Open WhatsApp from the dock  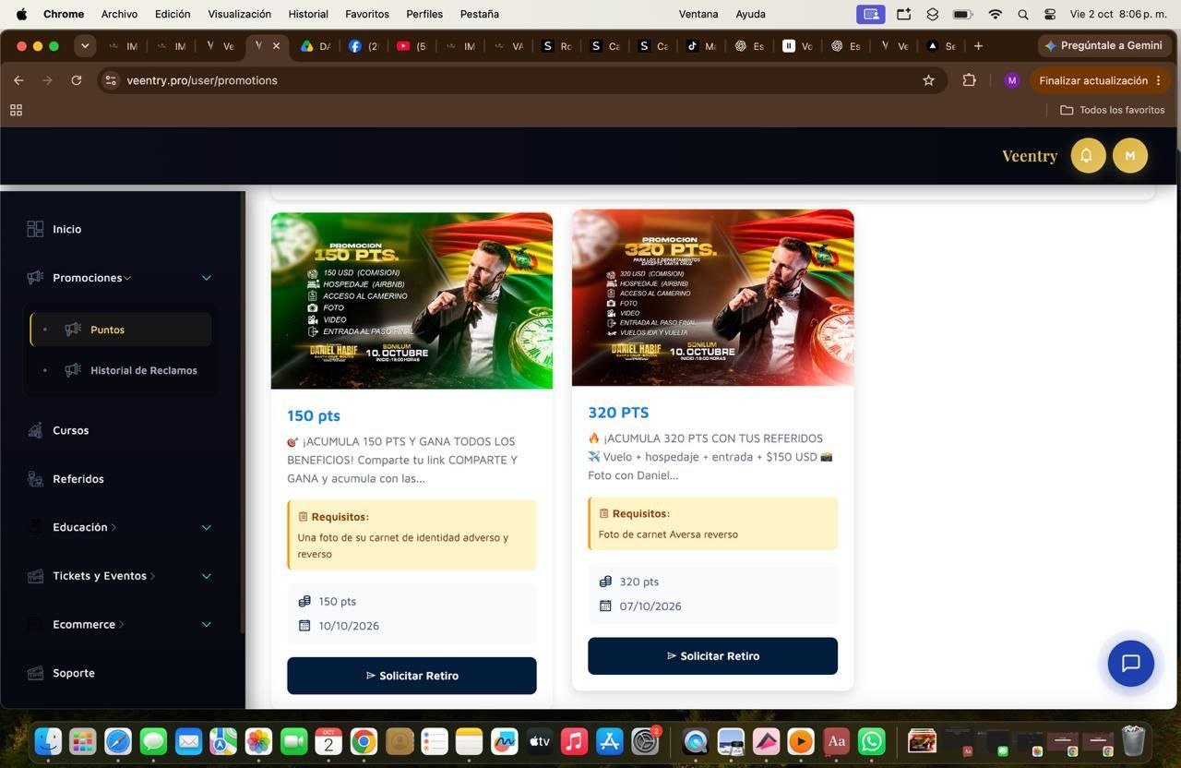point(871,741)
